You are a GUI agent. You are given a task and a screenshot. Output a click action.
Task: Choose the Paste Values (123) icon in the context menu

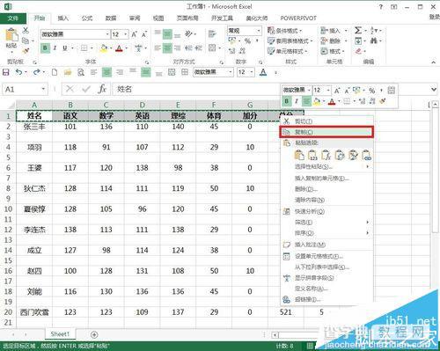point(312,155)
